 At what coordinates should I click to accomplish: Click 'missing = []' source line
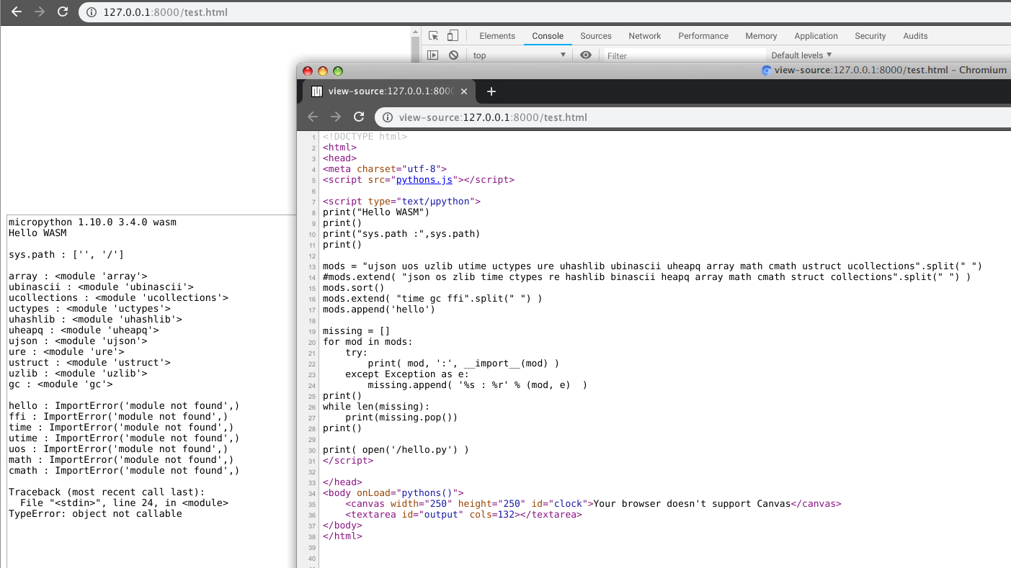[357, 331]
